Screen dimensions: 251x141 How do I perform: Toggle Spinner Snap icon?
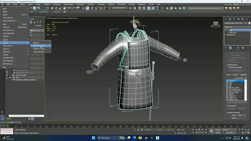pos(105,8)
